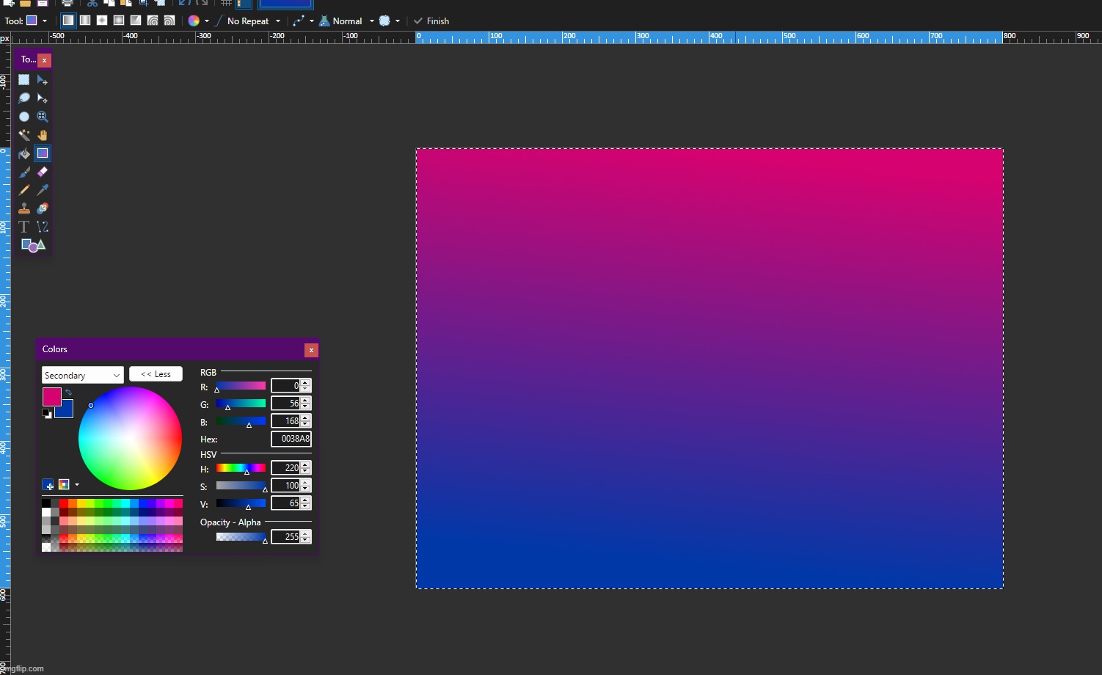Click the alpha value field showing 255
This screenshot has height=675, width=1102.
(286, 537)
